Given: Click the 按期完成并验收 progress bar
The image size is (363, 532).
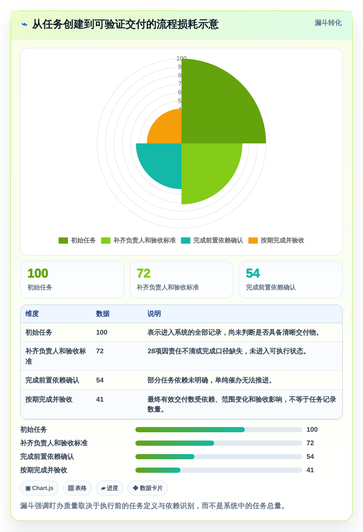Looking at the screenshot, I should (219, 470).
